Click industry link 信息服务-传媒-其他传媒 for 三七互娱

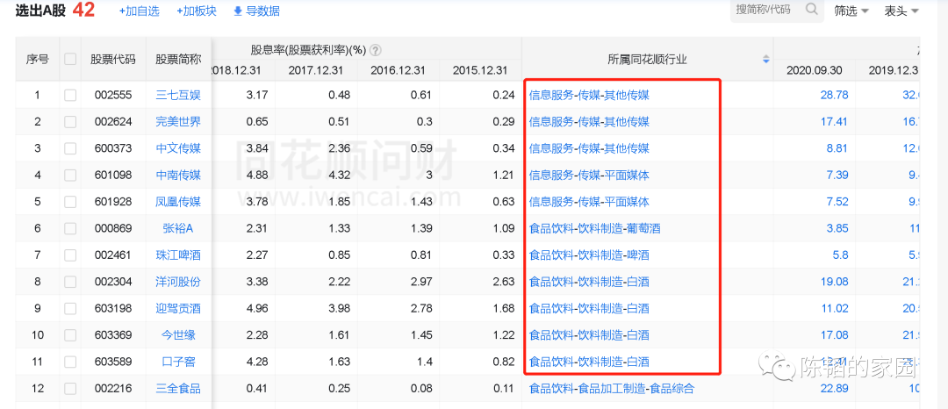coord(589,95)
